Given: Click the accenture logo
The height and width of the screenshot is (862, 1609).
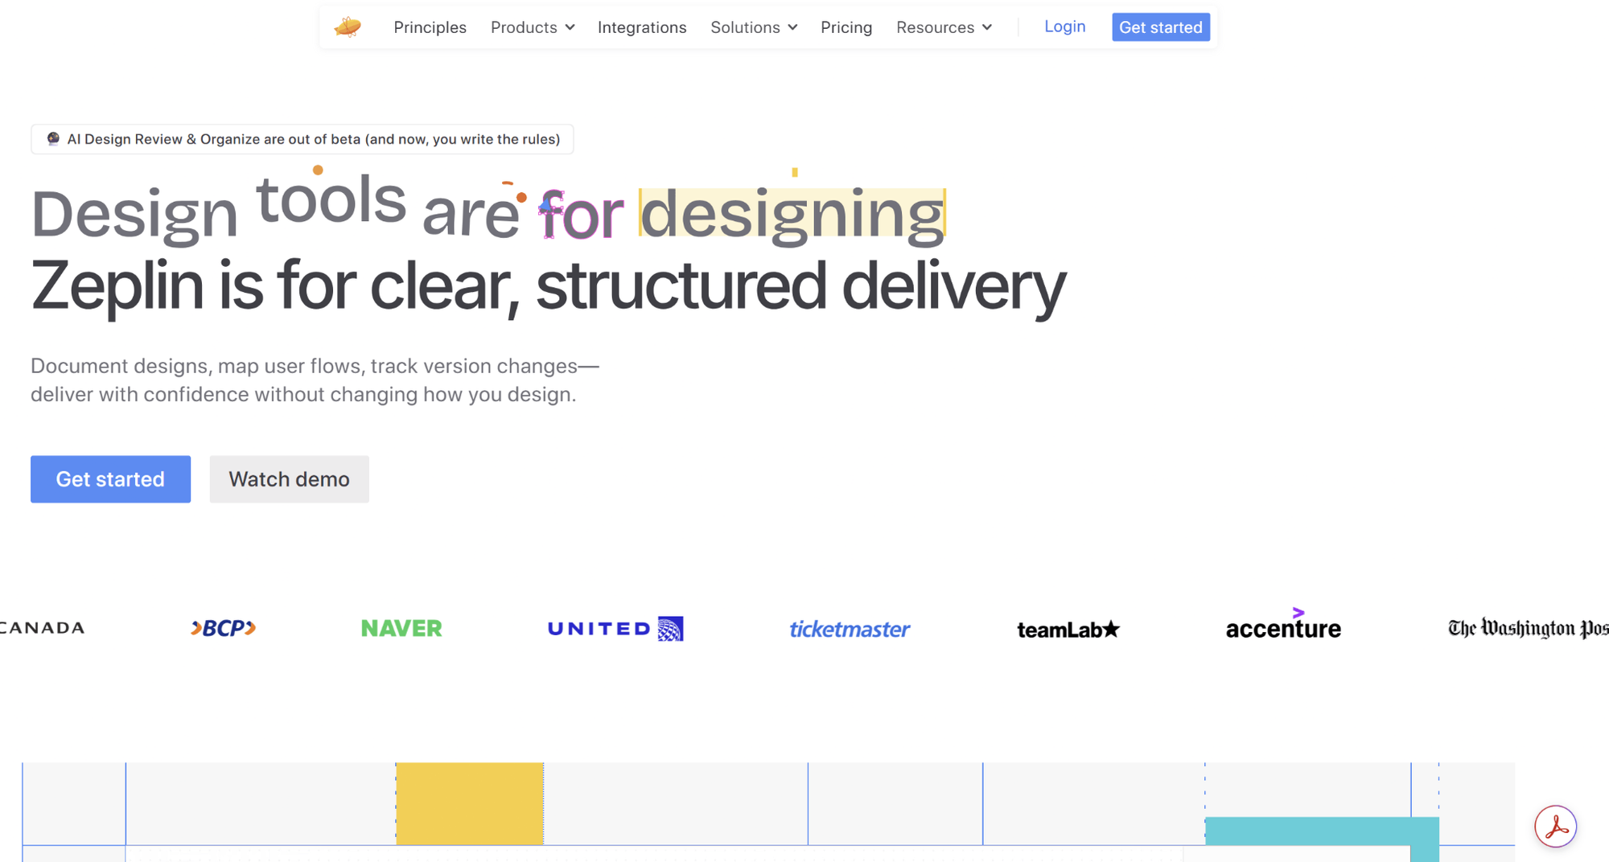Looking at the screenshot, I should pyautogui.click(x=1283, y=625).
